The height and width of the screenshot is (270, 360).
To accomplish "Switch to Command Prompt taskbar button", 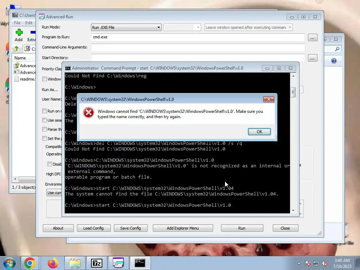I will click(x=140, y=263).
